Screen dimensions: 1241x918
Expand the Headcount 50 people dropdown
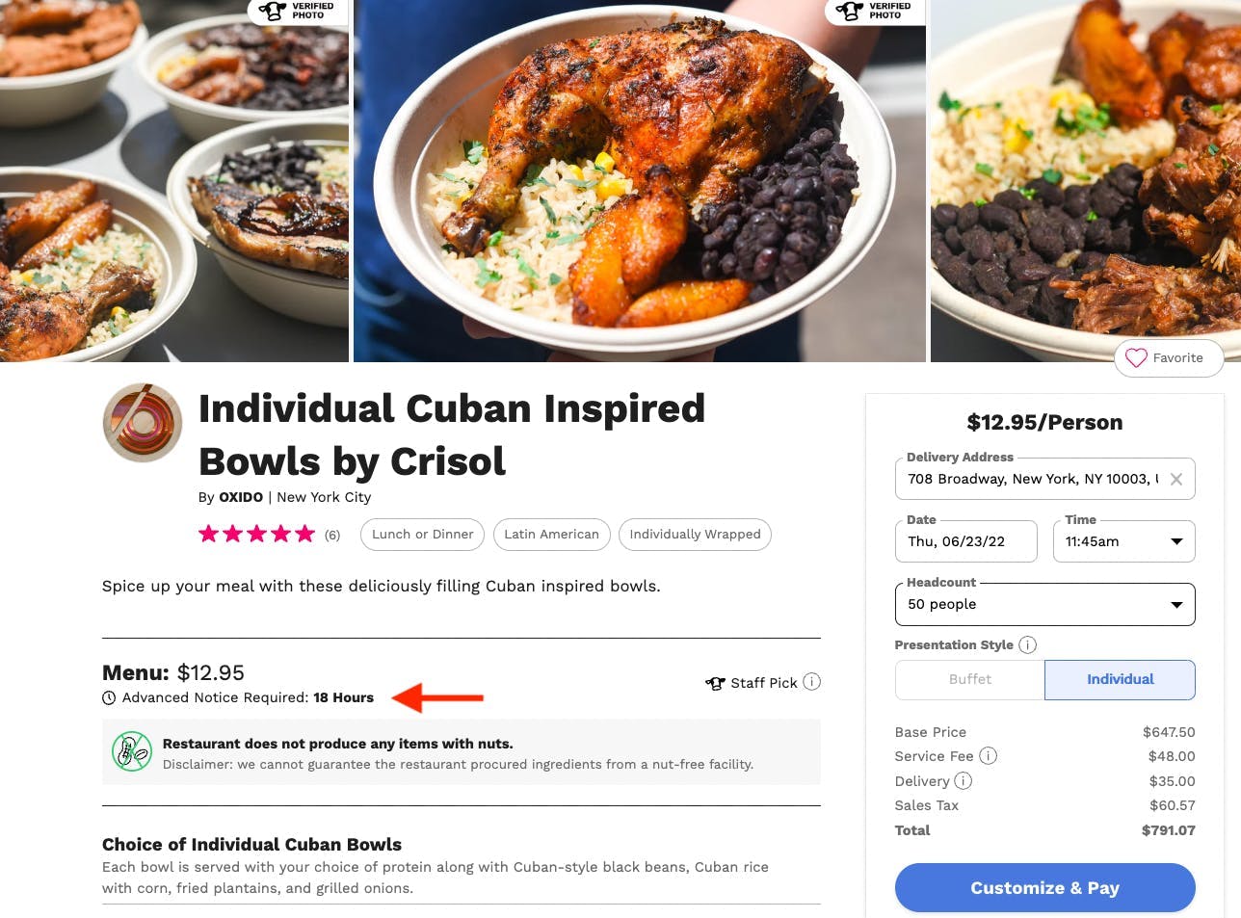(1044, 604)
